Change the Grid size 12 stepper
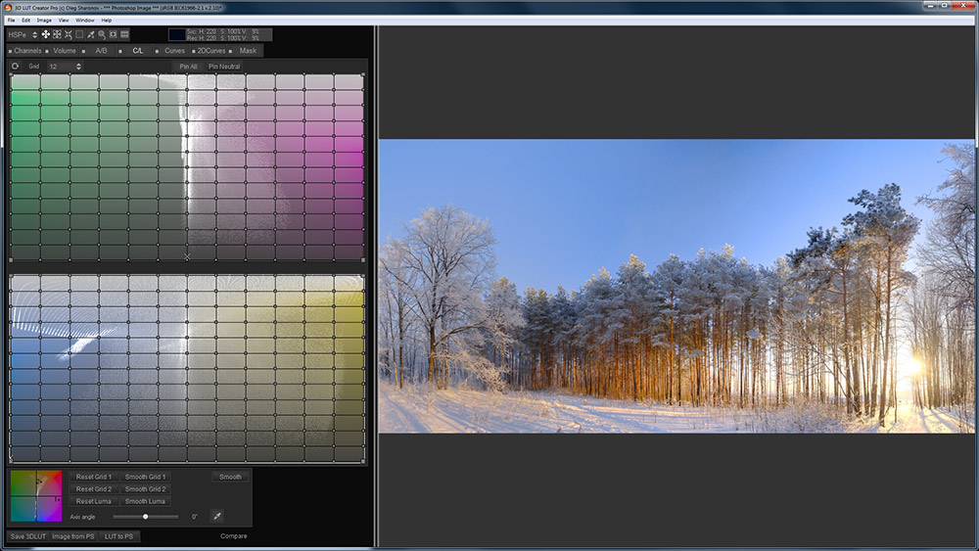 tap(78, 67)
